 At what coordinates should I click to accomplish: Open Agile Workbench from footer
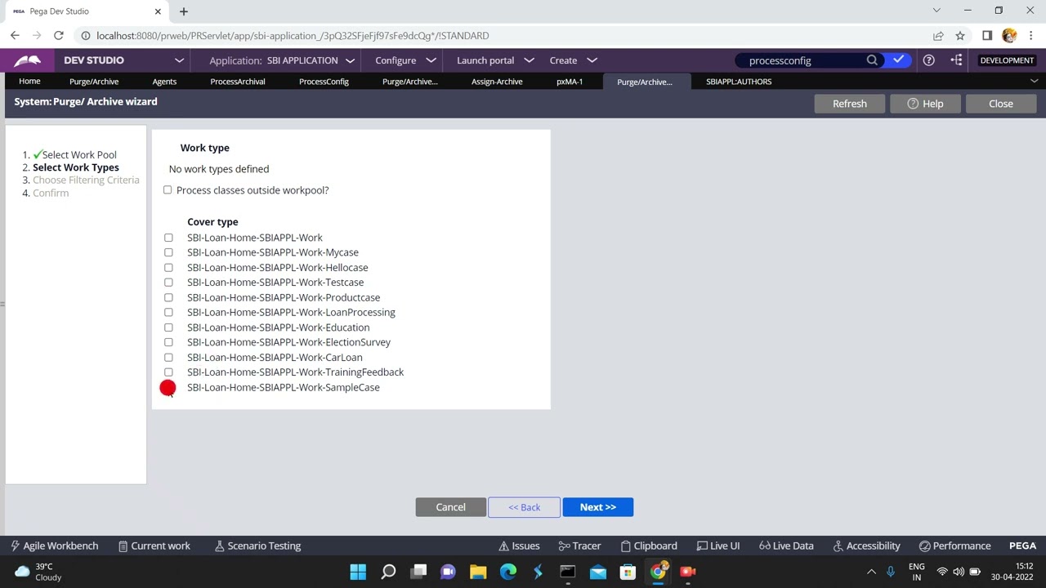54,546
